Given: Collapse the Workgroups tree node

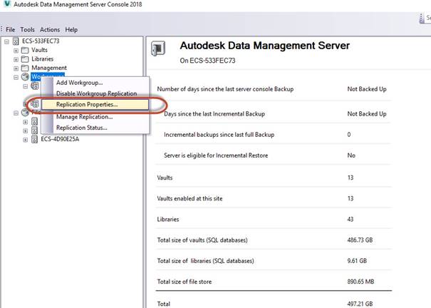Looking at the screenshot, I should tap(16, 77).
